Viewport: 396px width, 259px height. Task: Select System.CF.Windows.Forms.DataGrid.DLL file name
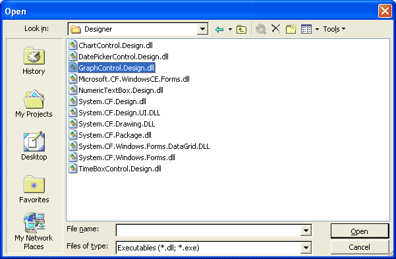pos(144,146)
